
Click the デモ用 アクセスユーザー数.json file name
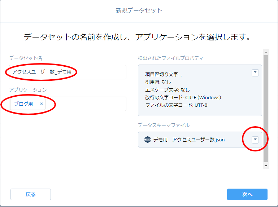pos(189,140)
